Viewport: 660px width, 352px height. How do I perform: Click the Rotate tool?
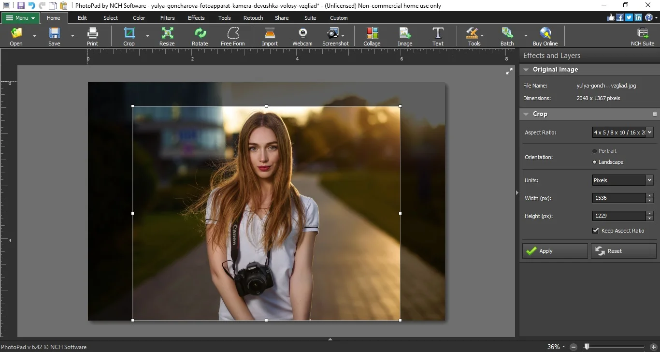point(200,37)
